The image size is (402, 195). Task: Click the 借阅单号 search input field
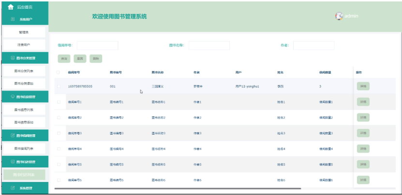click(97, 45)
